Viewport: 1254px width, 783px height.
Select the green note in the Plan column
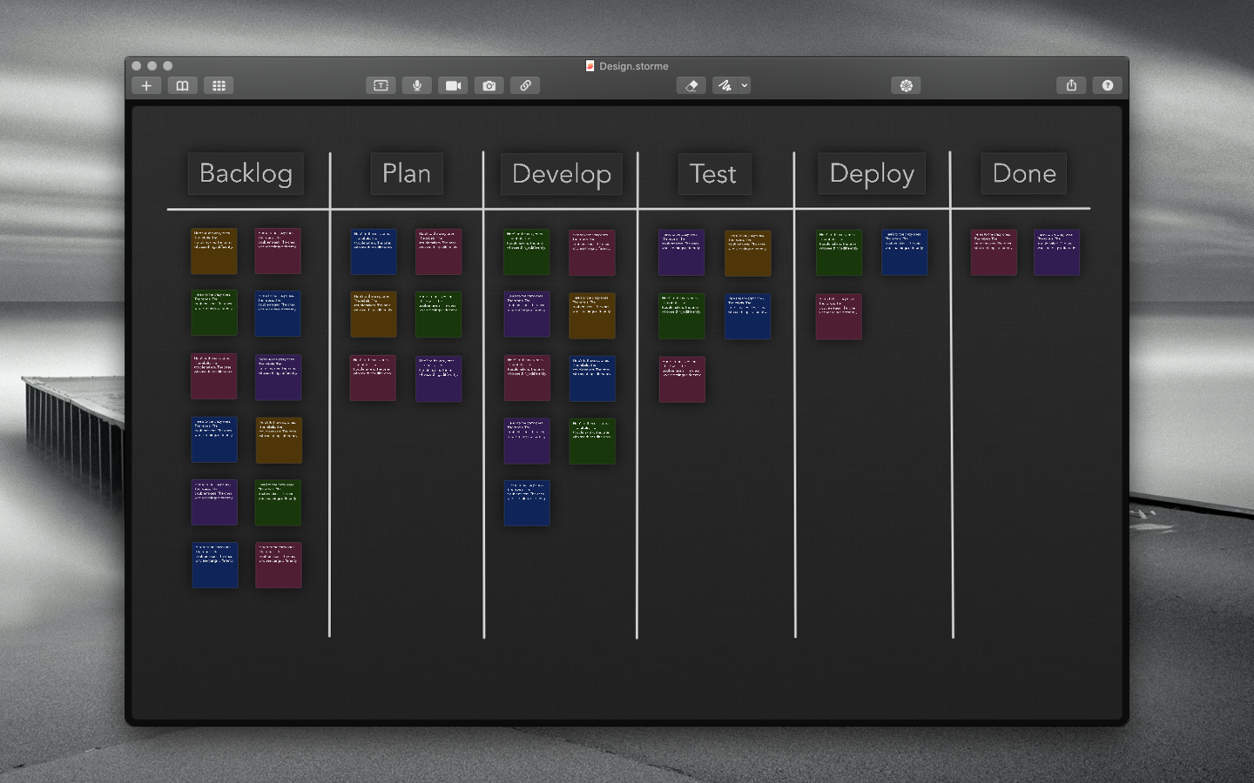pos(439,314)
